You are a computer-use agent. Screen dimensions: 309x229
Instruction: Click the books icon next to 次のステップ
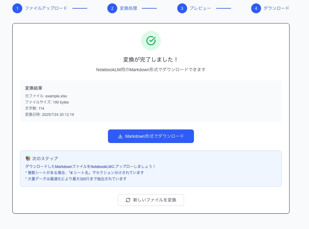(x=28, y=158)
